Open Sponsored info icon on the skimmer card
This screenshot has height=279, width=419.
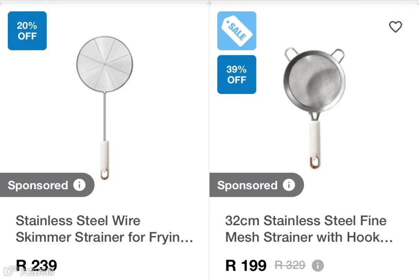79,185
